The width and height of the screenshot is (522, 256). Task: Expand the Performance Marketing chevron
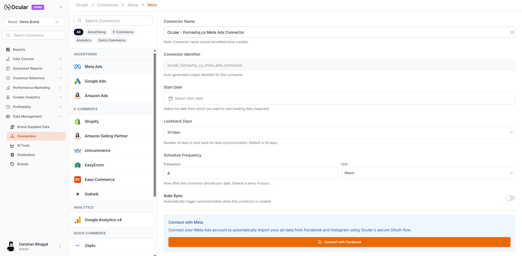pyautogui.click(x=61, y=88)
